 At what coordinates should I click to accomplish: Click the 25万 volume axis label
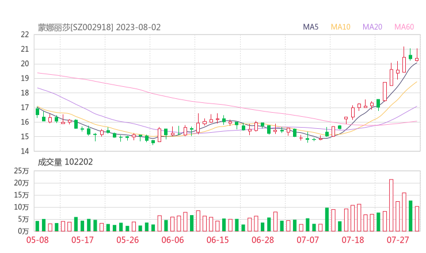coord(21,171)
